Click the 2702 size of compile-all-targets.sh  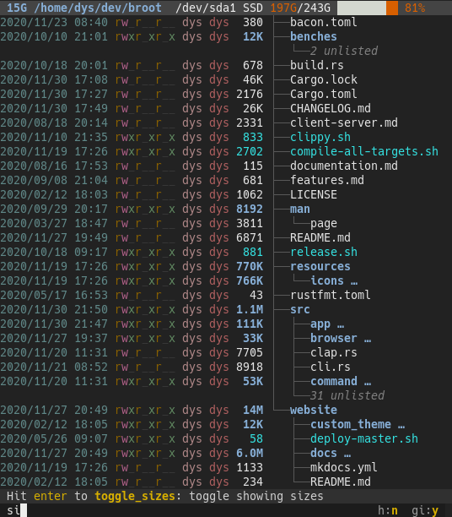[x=250, y=151]
